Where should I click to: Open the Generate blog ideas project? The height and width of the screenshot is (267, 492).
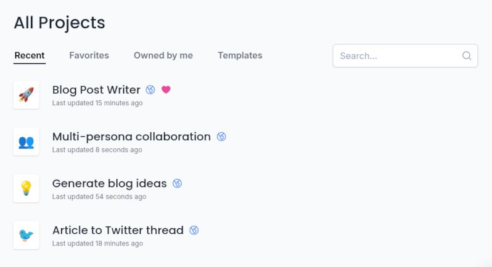point(109,183)
